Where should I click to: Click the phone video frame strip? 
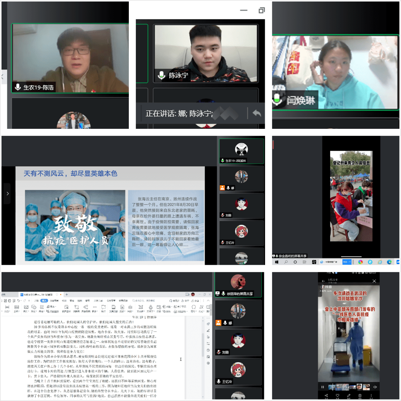tap(349, 387)
